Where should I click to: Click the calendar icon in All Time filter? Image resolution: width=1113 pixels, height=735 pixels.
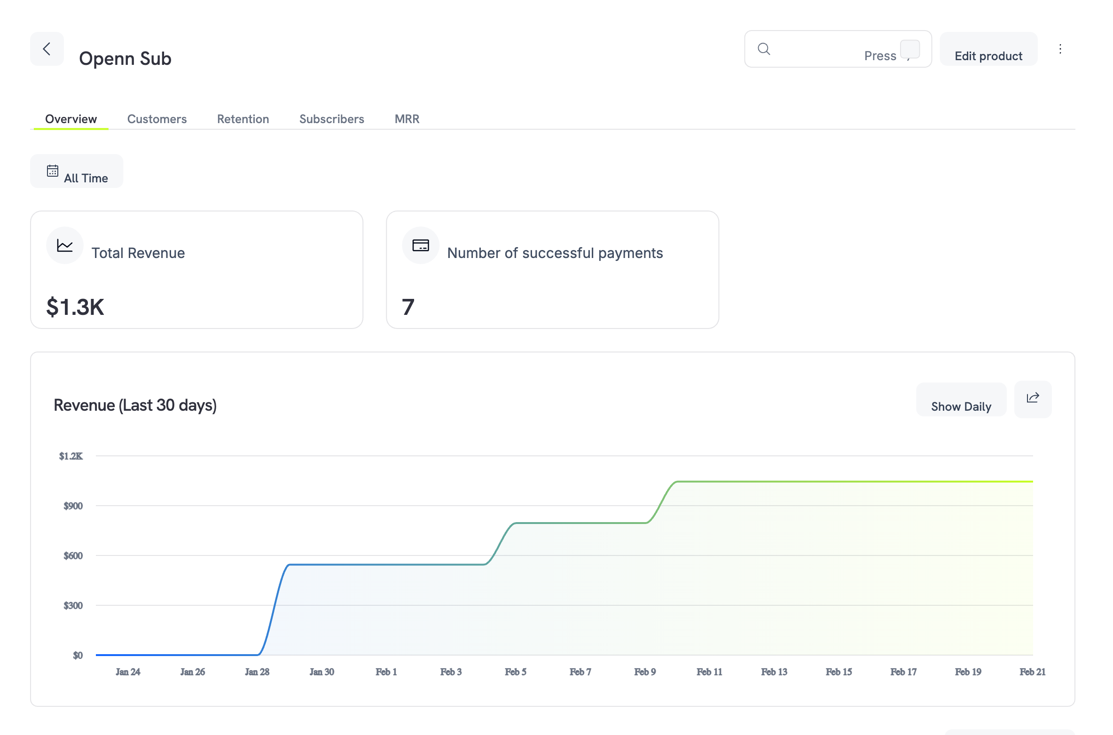(x=53, y=171)
